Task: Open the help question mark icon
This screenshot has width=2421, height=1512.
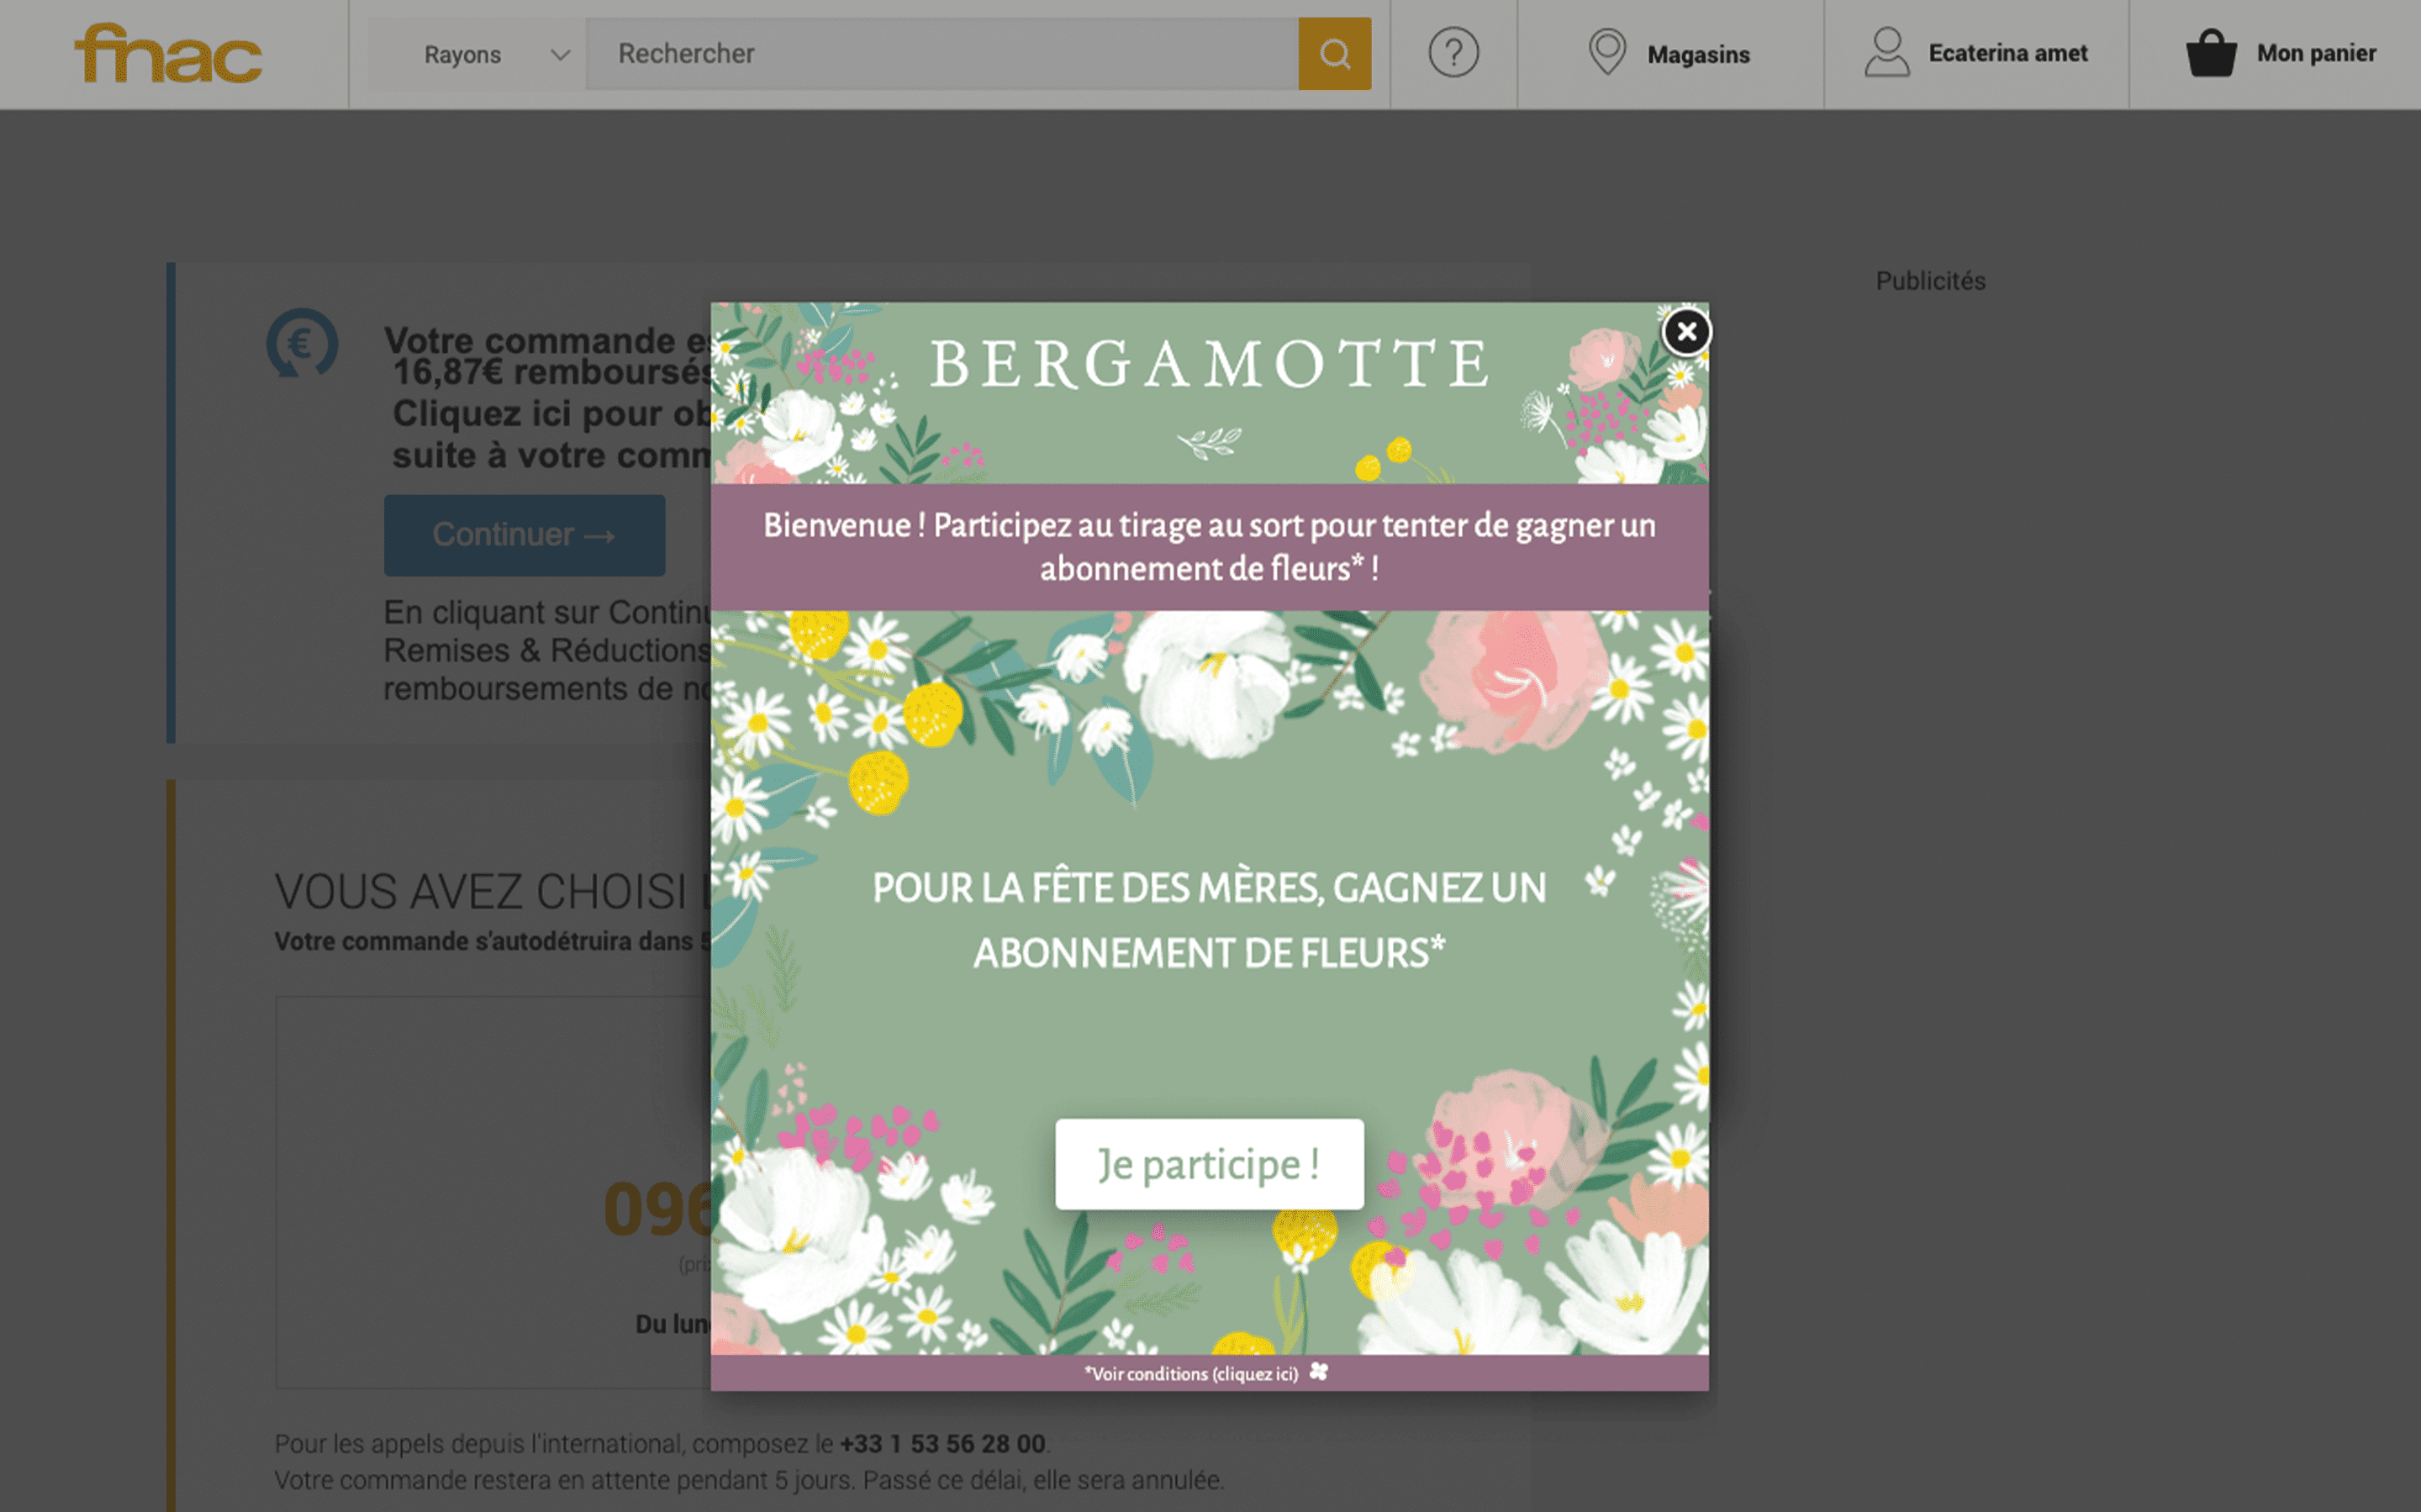Action: tap(1453, 53)
